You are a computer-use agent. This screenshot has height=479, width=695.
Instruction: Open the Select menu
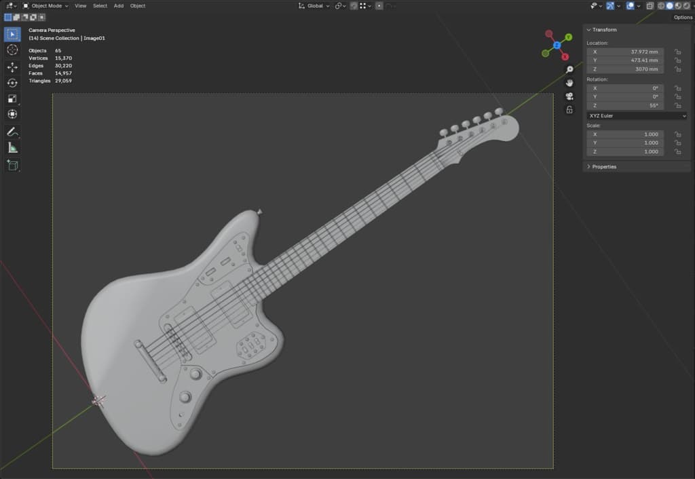(100, 5)
